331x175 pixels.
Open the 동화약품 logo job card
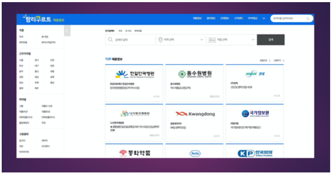point(134,151)
